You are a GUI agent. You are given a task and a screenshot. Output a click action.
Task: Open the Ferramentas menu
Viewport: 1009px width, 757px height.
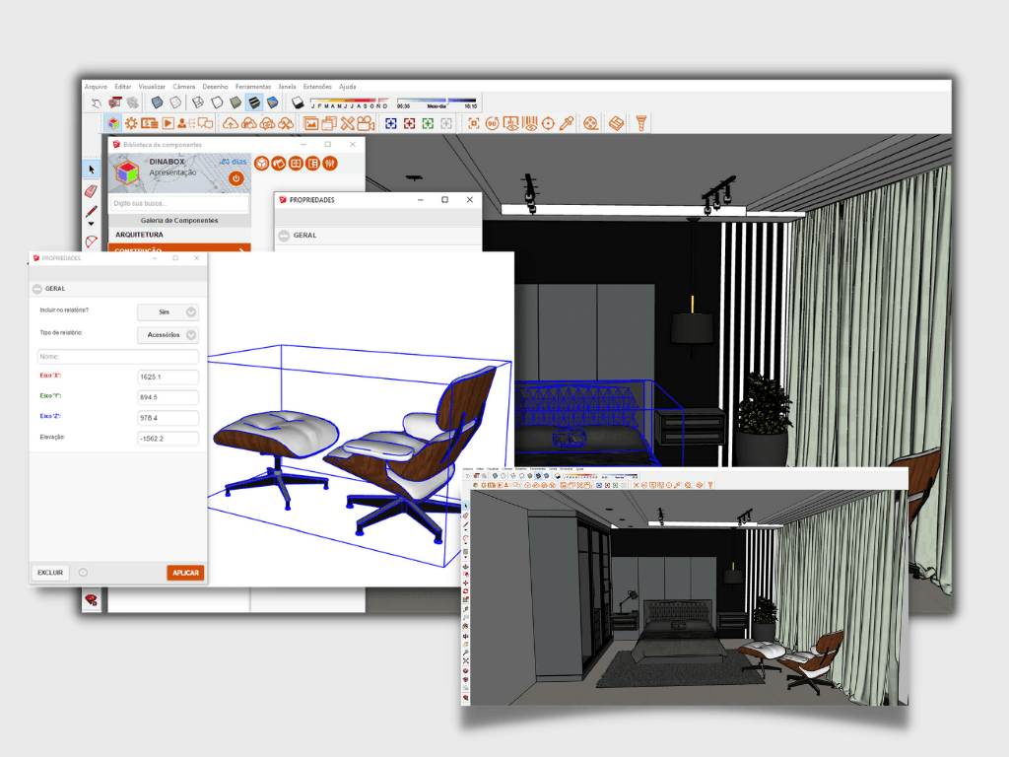[253, 87]
